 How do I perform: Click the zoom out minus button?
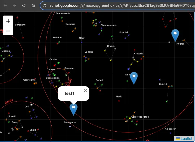click(8, 31)
